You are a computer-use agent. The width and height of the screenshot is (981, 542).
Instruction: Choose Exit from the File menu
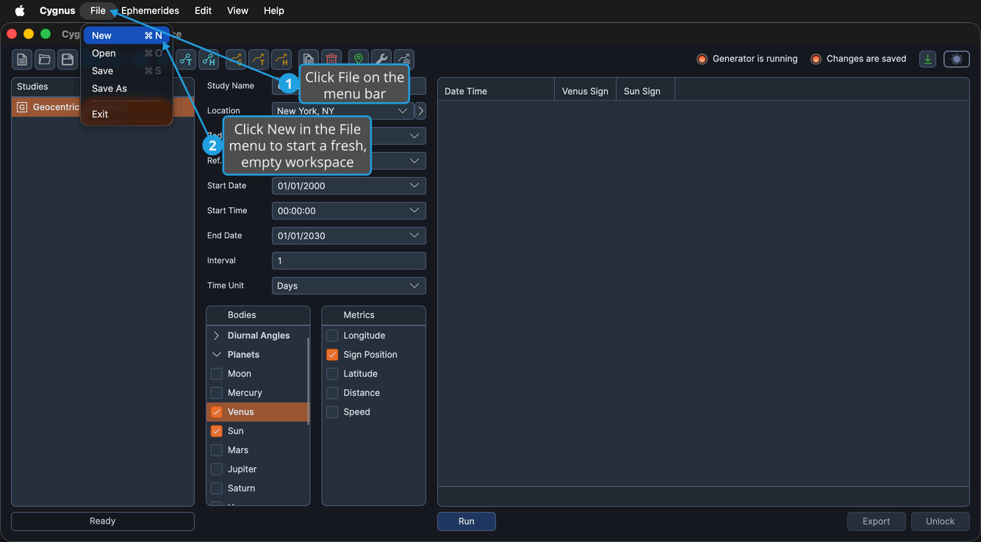(126, 114)
